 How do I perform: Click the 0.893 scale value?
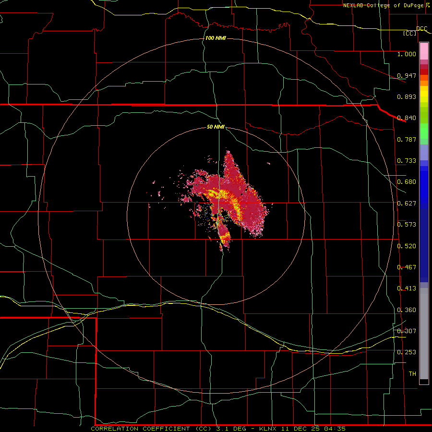coord(407,96)
